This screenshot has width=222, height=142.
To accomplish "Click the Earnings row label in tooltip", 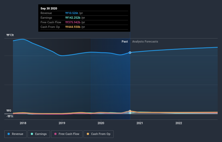I will coord(46,18).
